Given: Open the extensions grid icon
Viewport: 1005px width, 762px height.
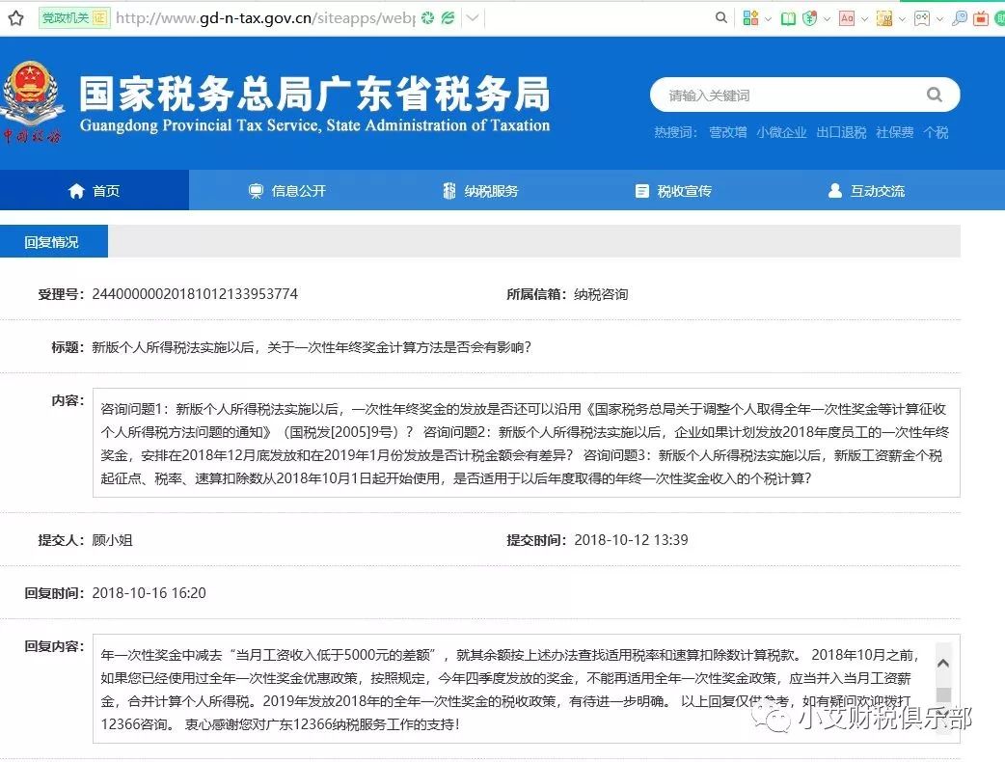Looking at the screenshot, I should click(750, 18).
